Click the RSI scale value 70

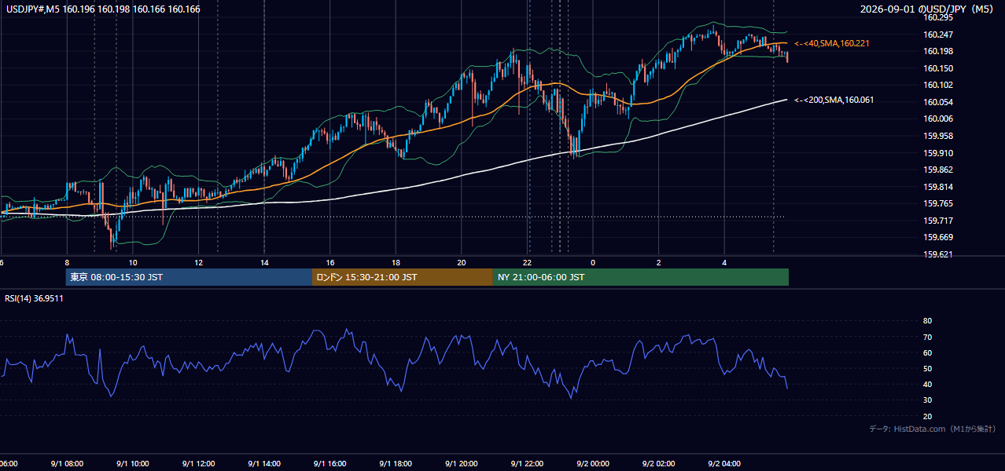click(927, 337)
